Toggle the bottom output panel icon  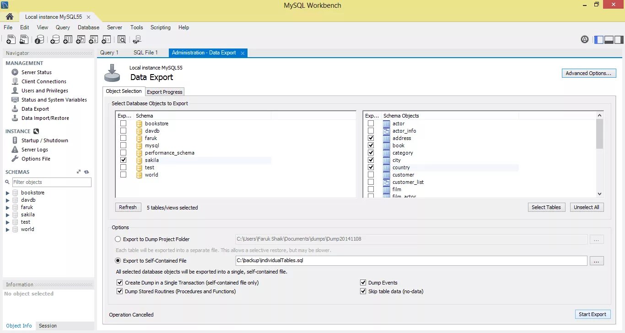click(x=609, y=40)
